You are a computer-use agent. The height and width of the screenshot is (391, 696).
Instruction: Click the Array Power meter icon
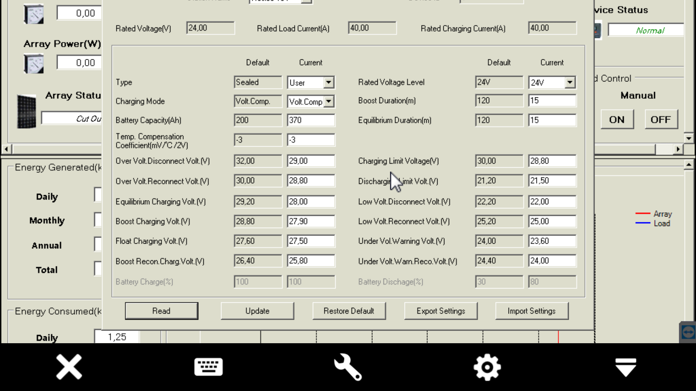coord(34,64)
